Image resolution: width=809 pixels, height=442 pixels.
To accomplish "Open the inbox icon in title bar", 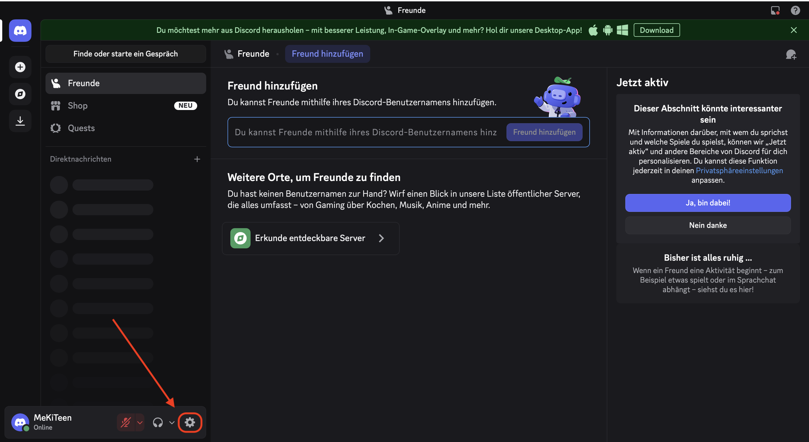I will pos(775,10).
